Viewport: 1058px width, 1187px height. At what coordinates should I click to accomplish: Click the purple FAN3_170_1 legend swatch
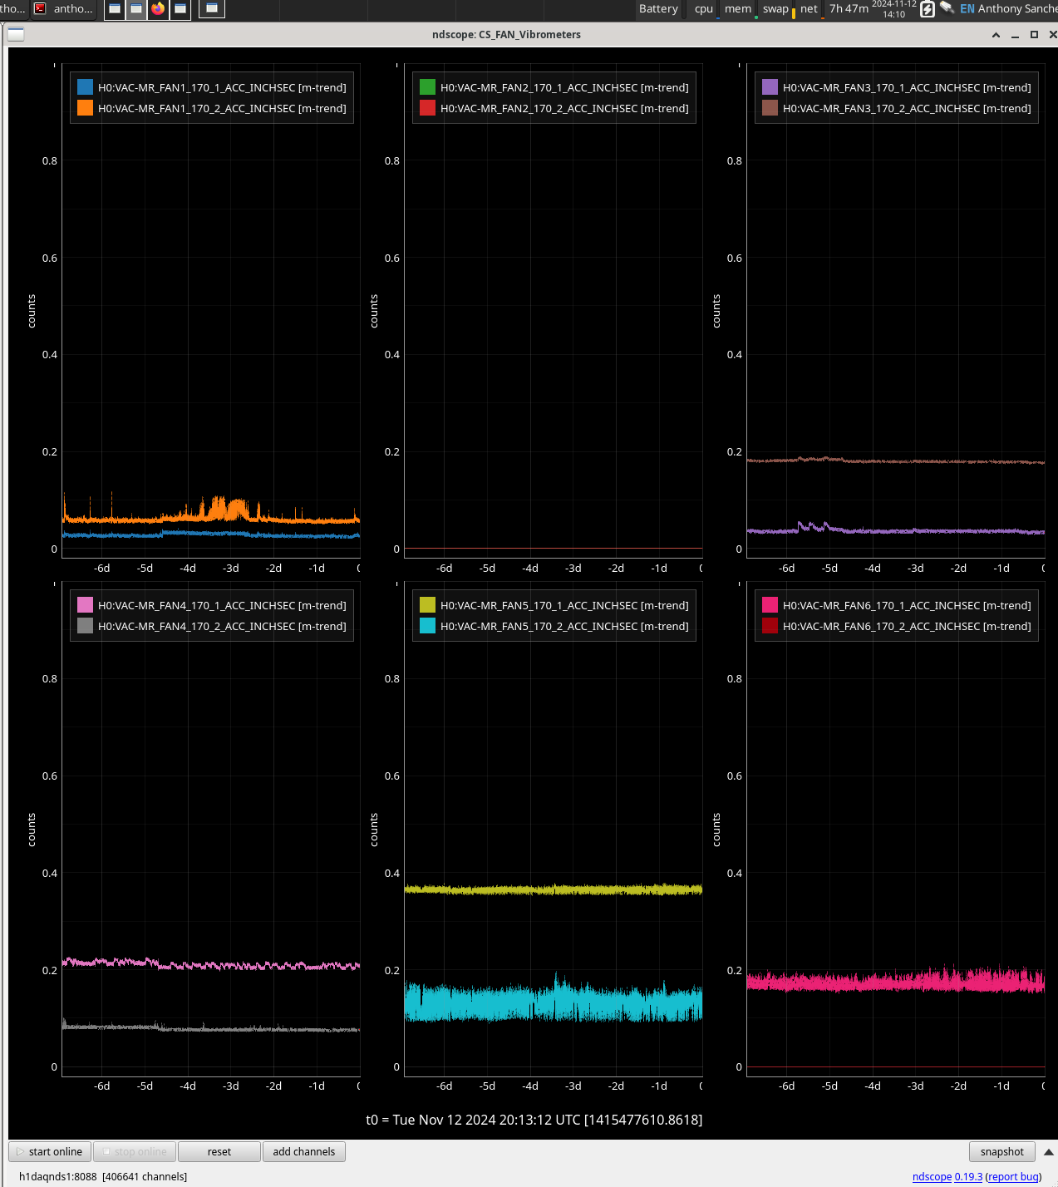(770, 87)
